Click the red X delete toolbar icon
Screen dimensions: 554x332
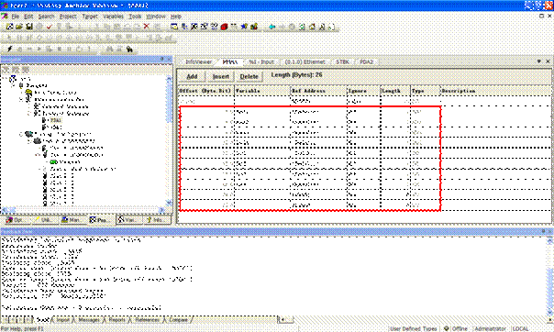click(x=146, y=27)
